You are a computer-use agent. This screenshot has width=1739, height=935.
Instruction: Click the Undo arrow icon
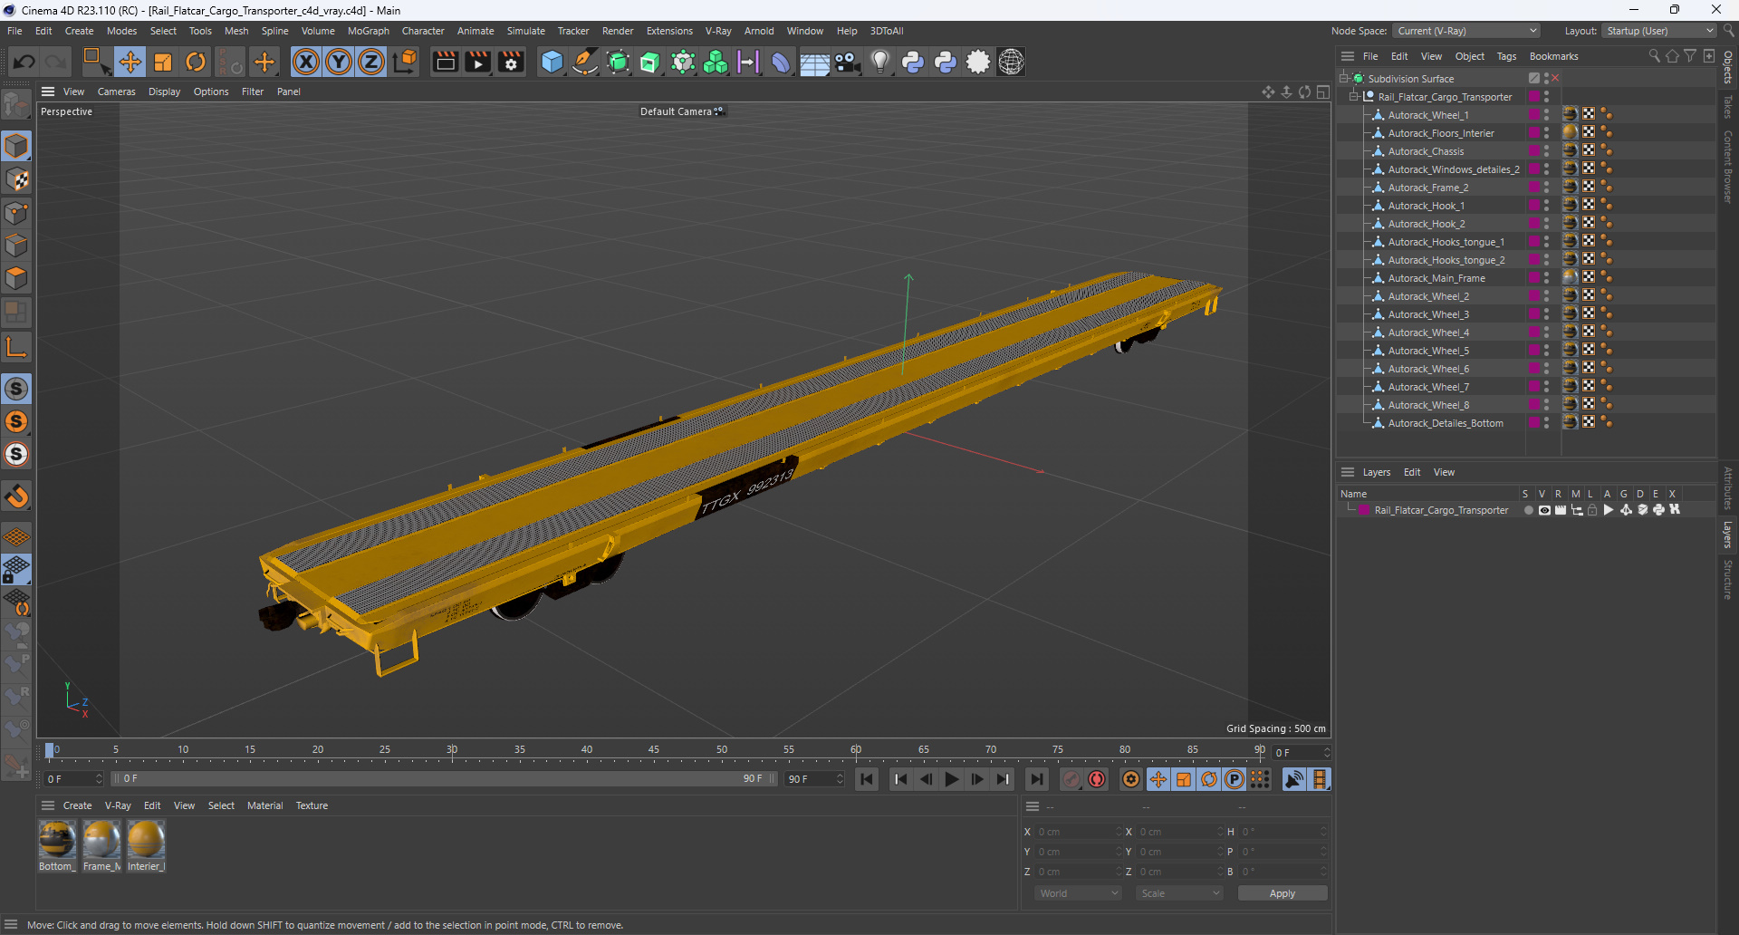point(24,62)
